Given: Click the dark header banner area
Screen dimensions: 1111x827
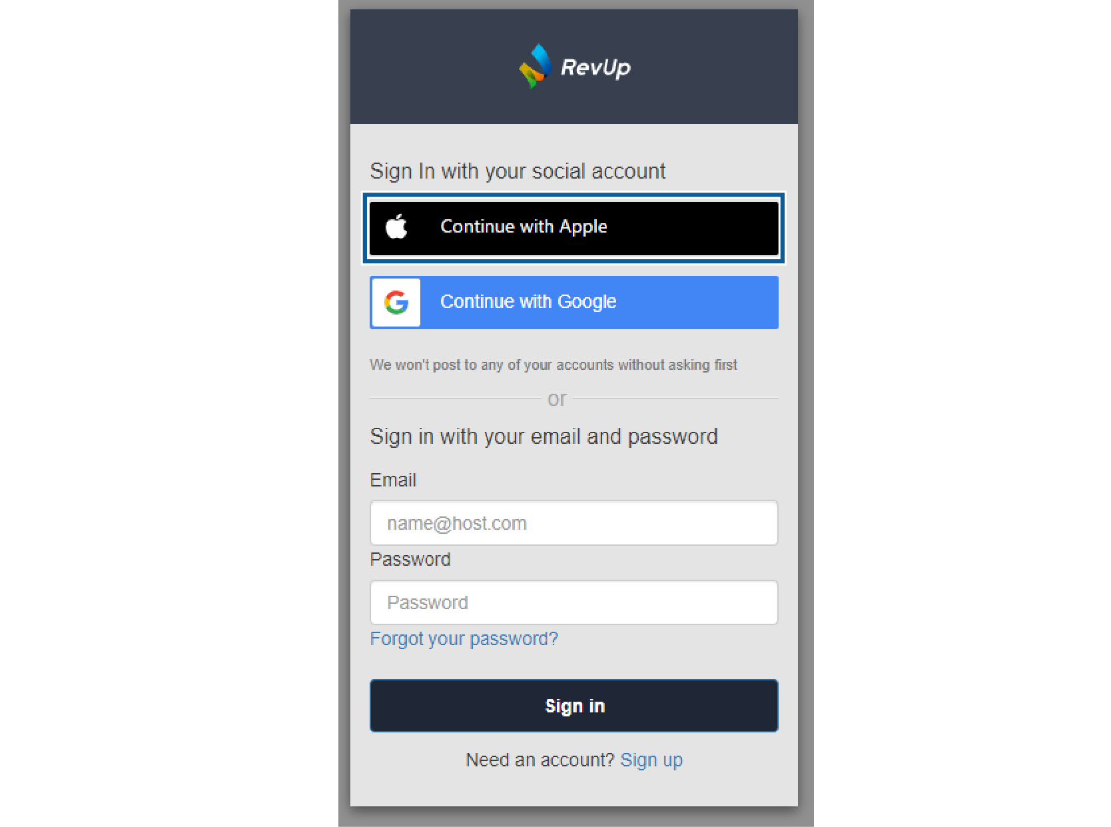Looking at the screenshot, I should tap(574, 67).
